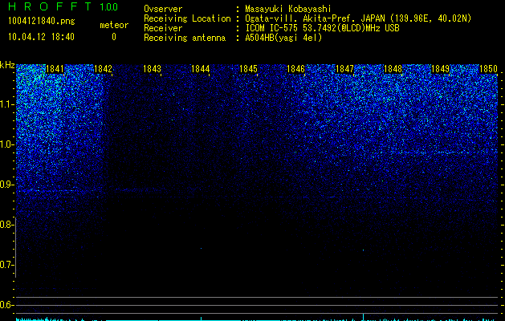Click the HROFFT 1.0.0 title text
This screenshot has width=505, height=321.
[63, 6]
